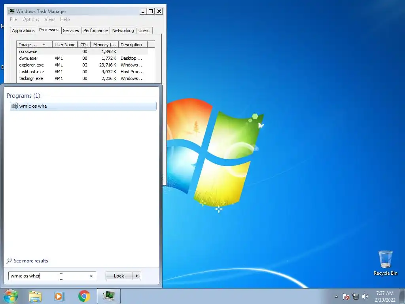This screenshot has width=405, height=304.
Task: Open the File menu in Task Manager
Action: coord(13,19)
